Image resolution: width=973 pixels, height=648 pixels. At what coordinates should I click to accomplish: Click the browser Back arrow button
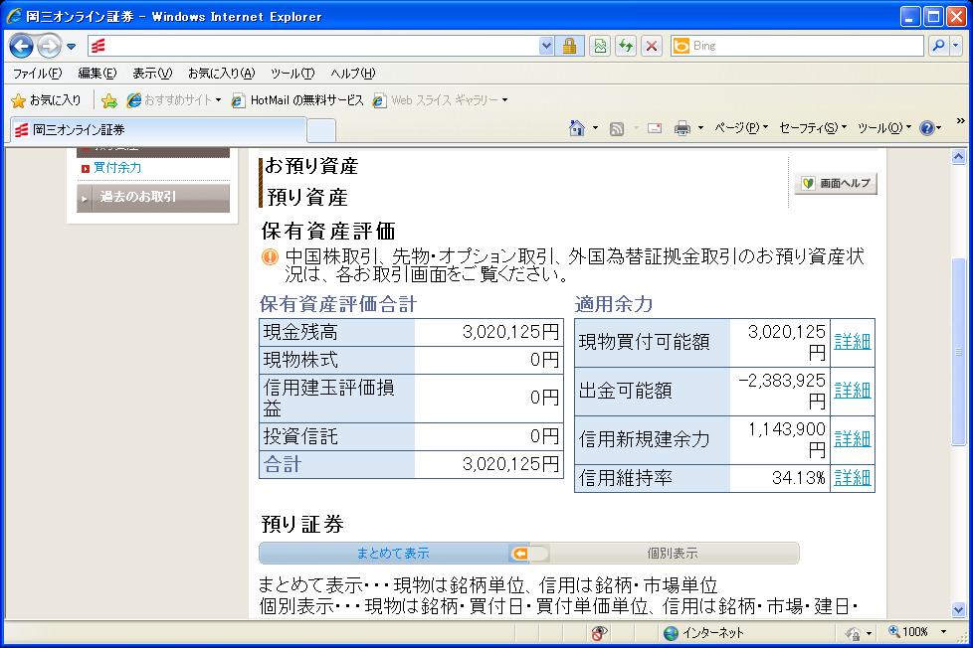click(x=22, y=46)
